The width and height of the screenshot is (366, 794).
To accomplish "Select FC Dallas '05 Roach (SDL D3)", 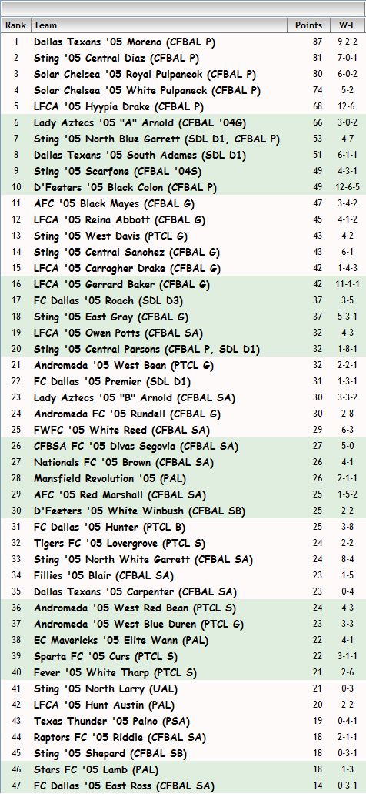I will click(108, 301).
